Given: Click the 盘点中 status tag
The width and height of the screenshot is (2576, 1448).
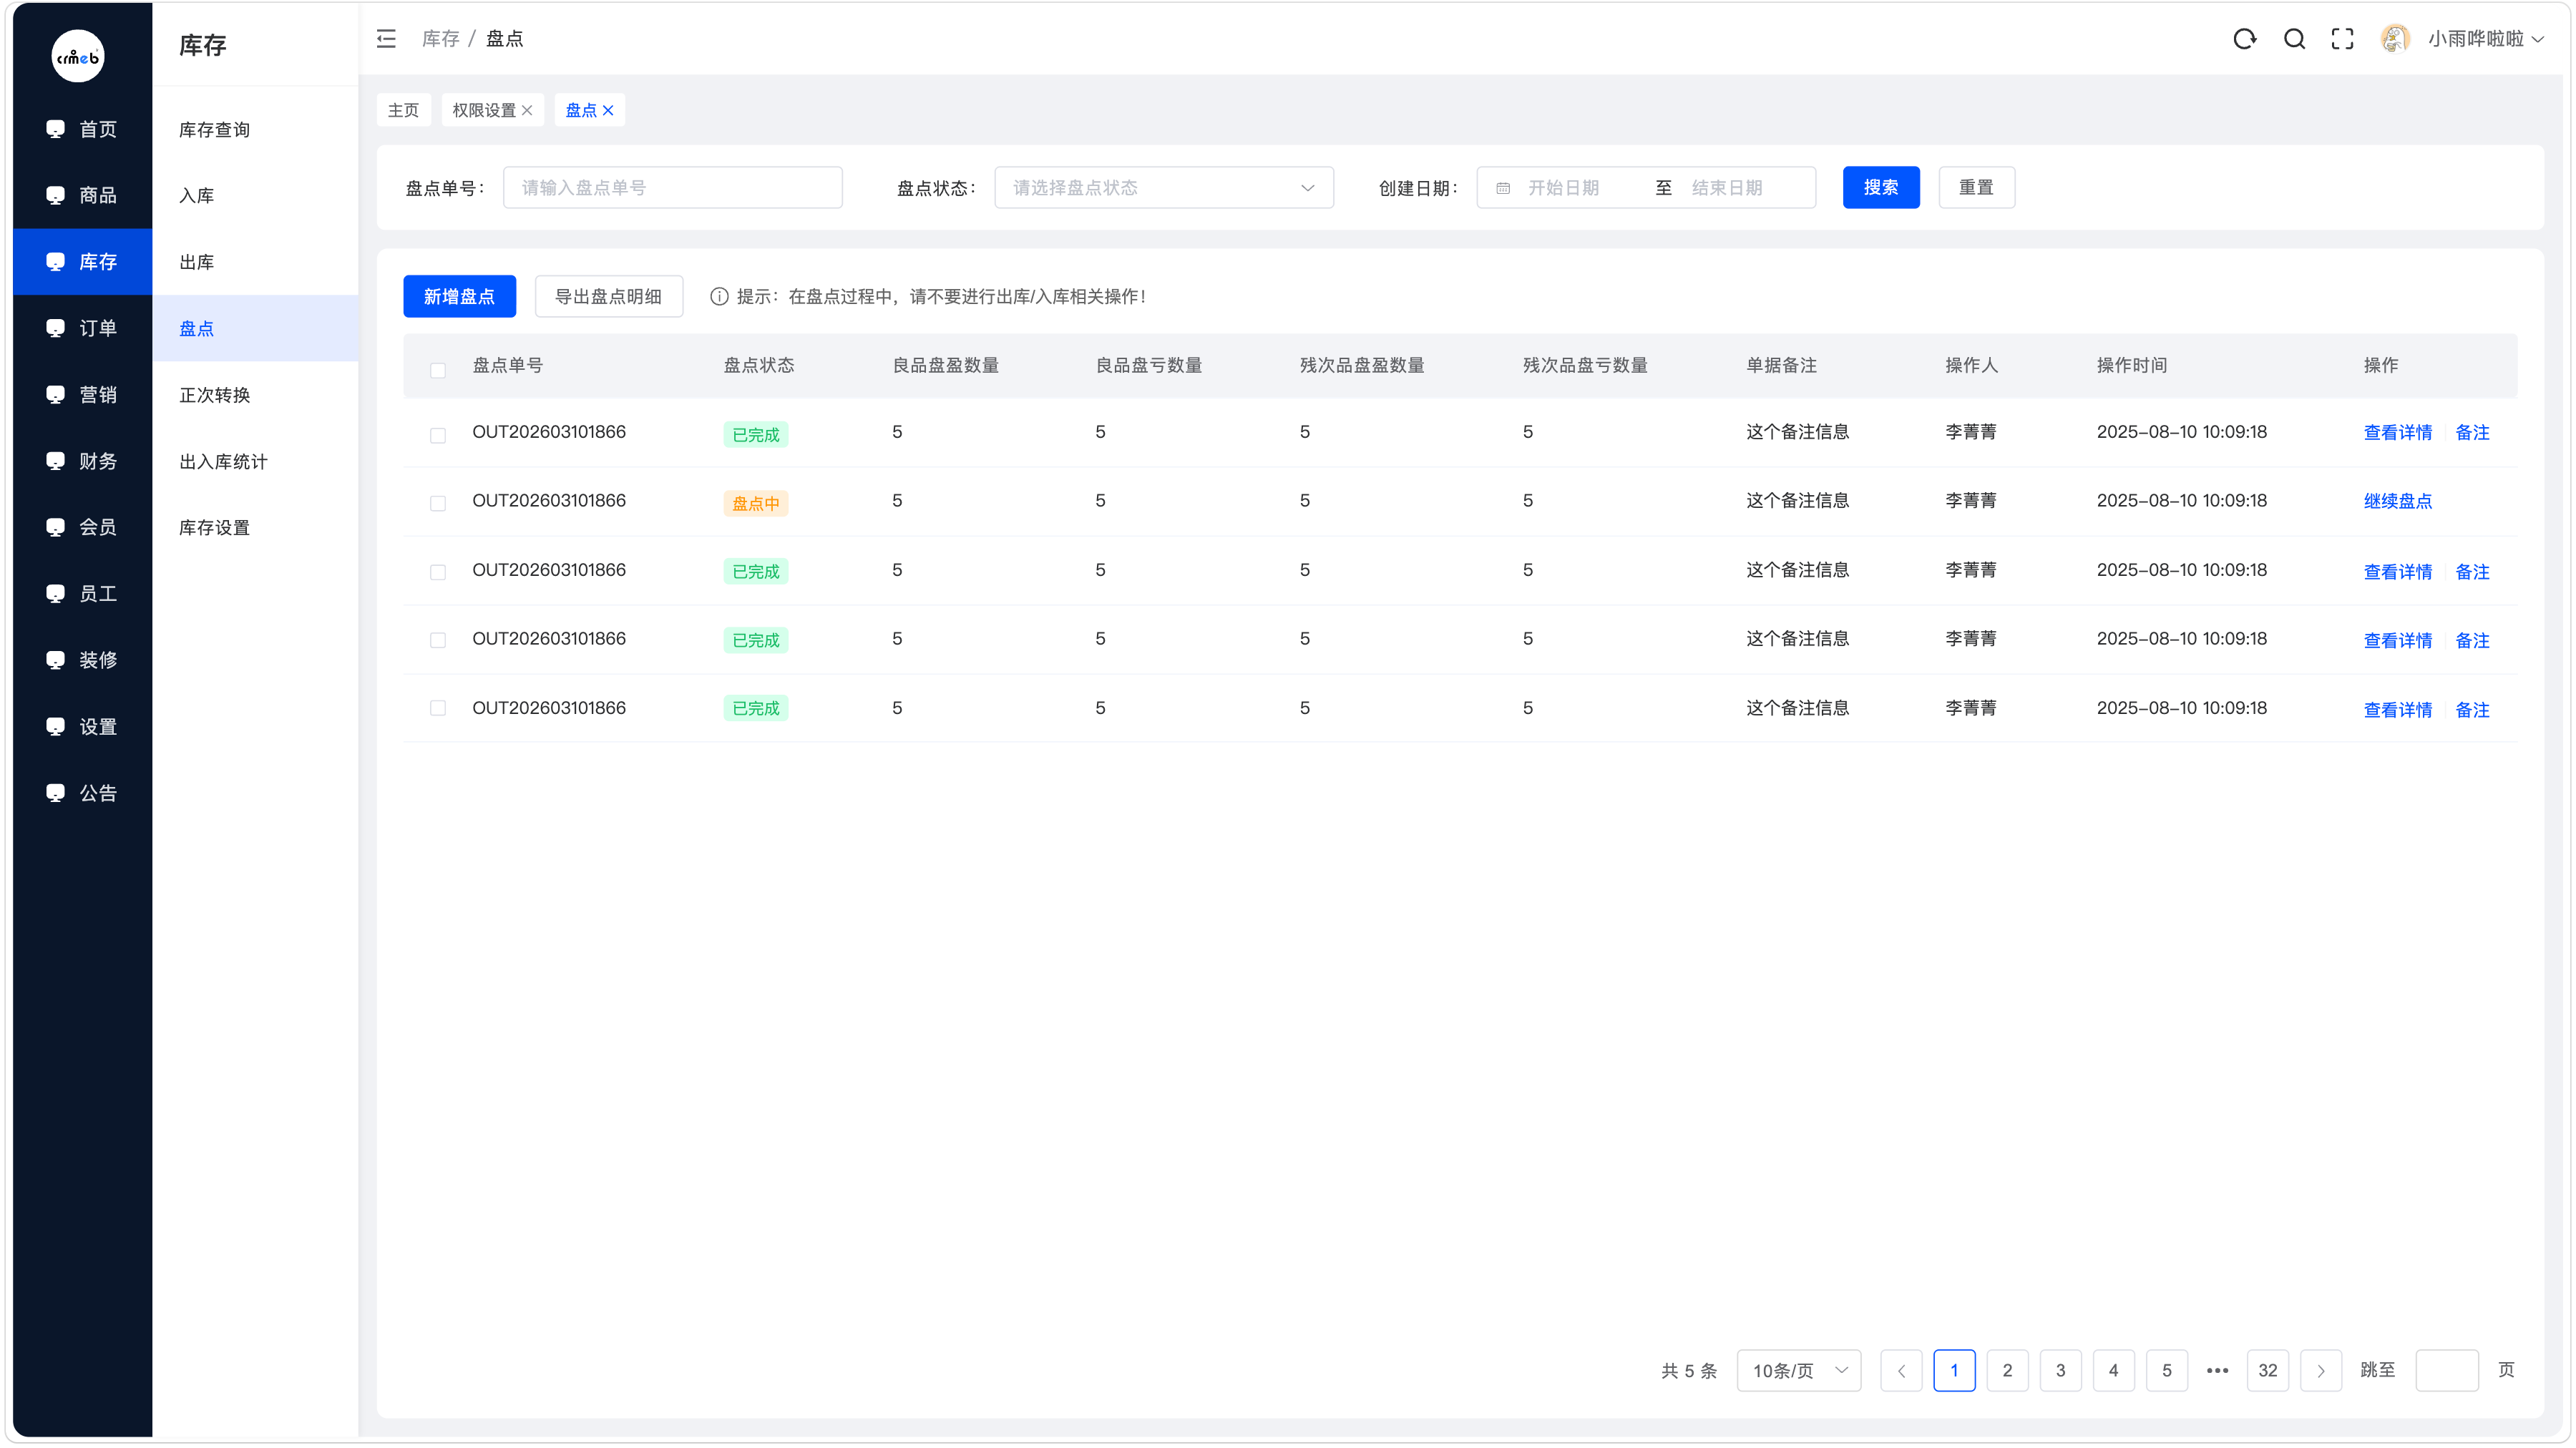Looking at the screenshot, I should [756, 504].
